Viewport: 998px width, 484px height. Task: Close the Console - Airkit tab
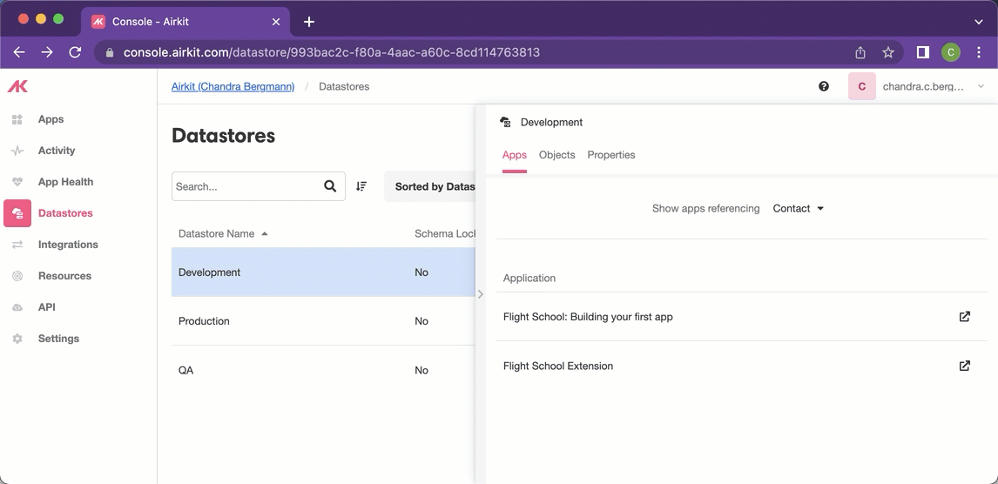coord(275,22)
